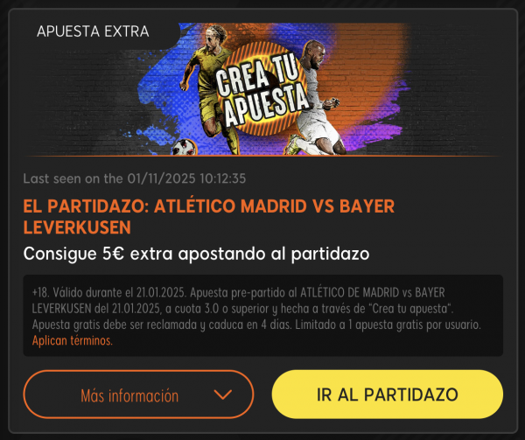Click the Last seen timestamp text
Viewport: 525px width, 440px height.
(135, 178)
